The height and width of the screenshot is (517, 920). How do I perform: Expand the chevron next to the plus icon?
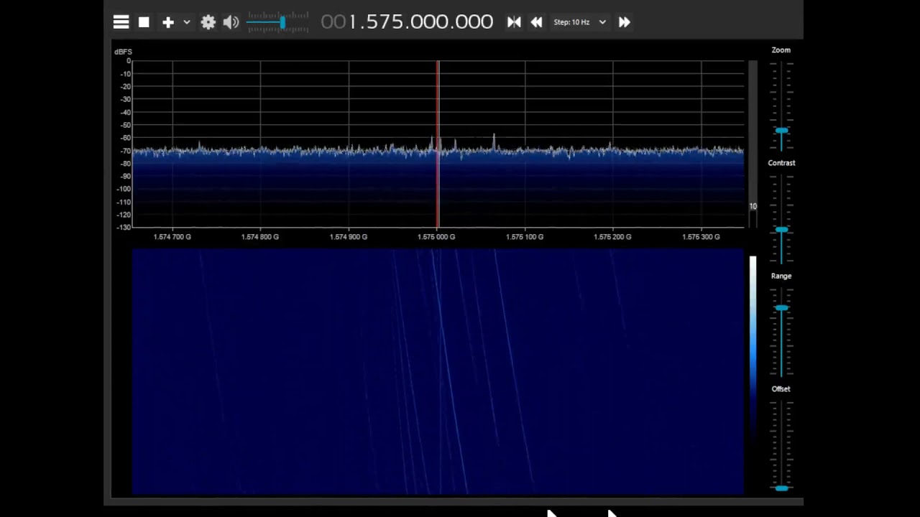click(187, 22)
